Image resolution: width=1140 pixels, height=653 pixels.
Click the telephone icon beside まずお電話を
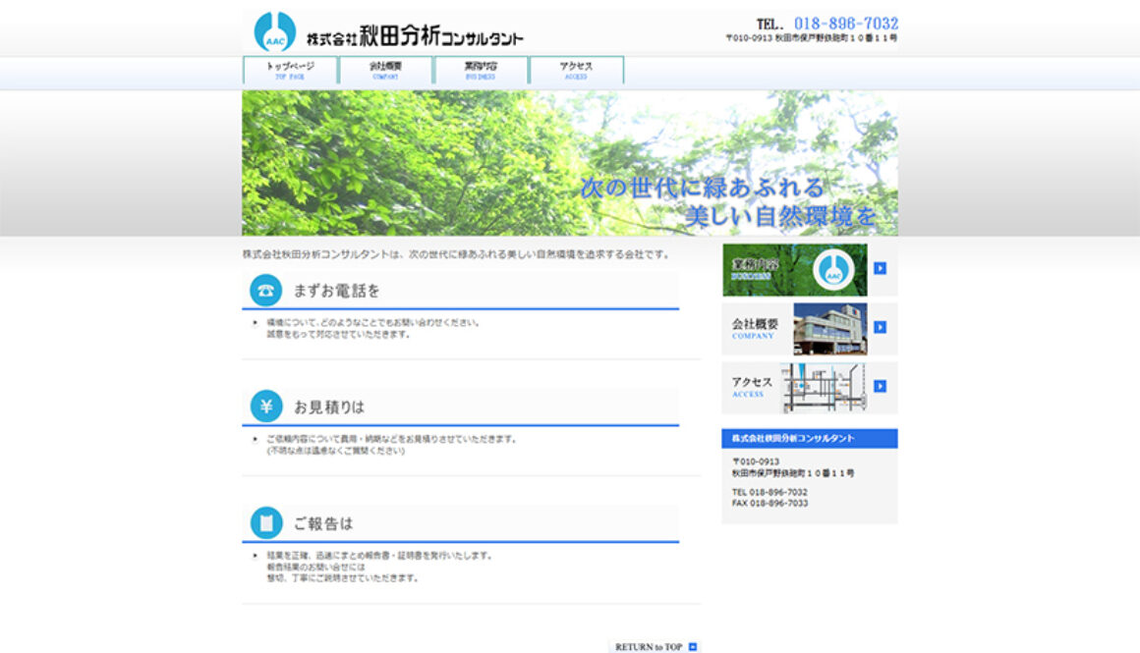click(266, 291)
